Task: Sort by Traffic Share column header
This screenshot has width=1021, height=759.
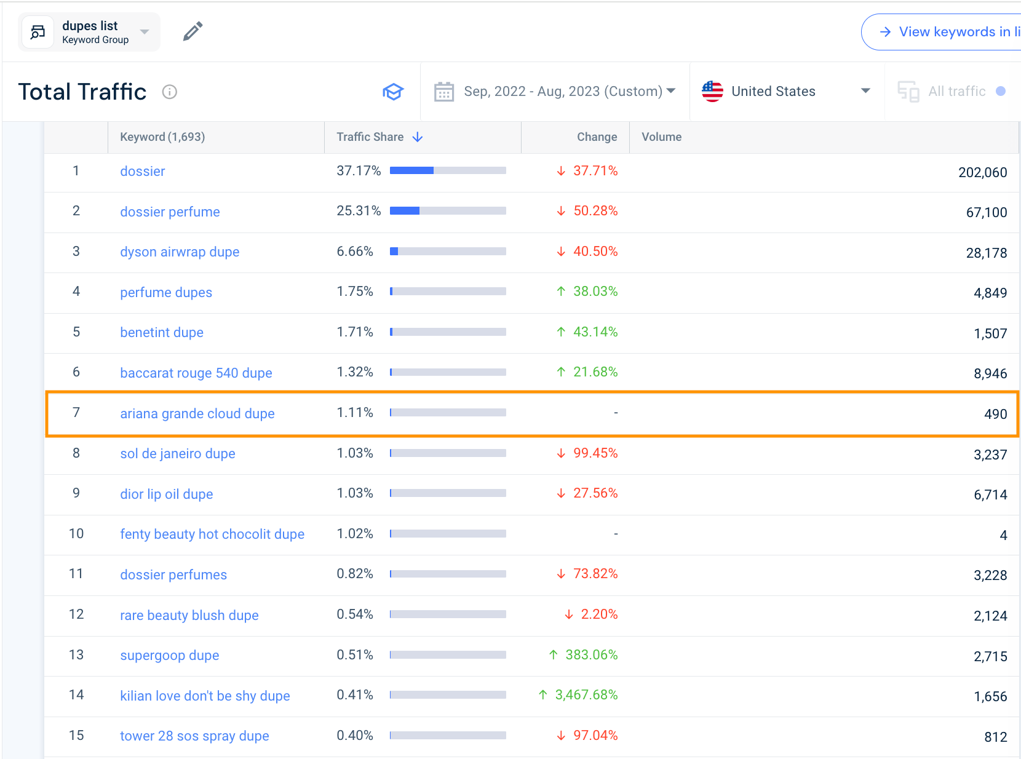Action: click(370, 137)
